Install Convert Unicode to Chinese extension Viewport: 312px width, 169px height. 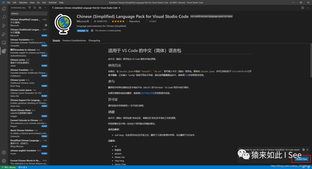pyautogui.click(x=44, y=126)
